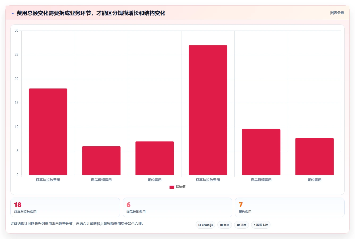The width and height of the screenshot is (355, 239).
Task: Click the 指标值 legend label text
Action: (181, 187)
